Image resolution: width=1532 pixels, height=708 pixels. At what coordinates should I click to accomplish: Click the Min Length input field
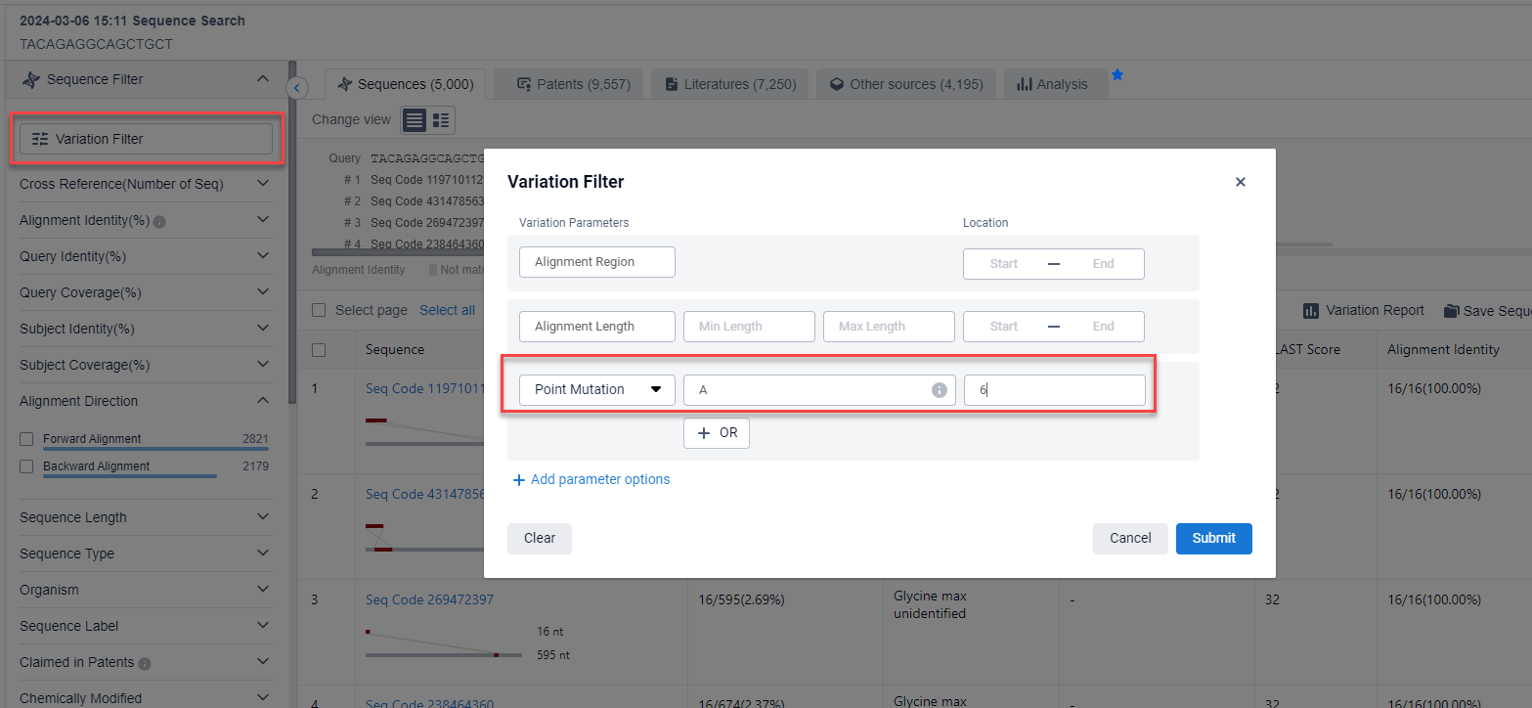pyautogui.click(x=749, y=327)
